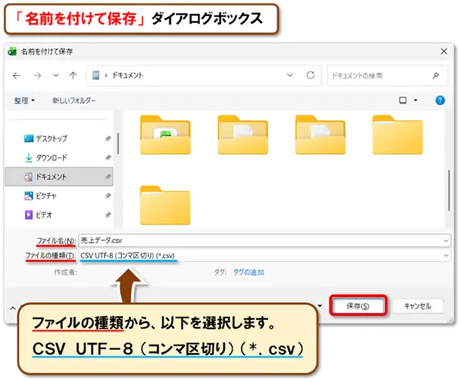The width and height of the screenshot is (462, 383).
Task: Go up one folder level
Action: tap(73, 75)
